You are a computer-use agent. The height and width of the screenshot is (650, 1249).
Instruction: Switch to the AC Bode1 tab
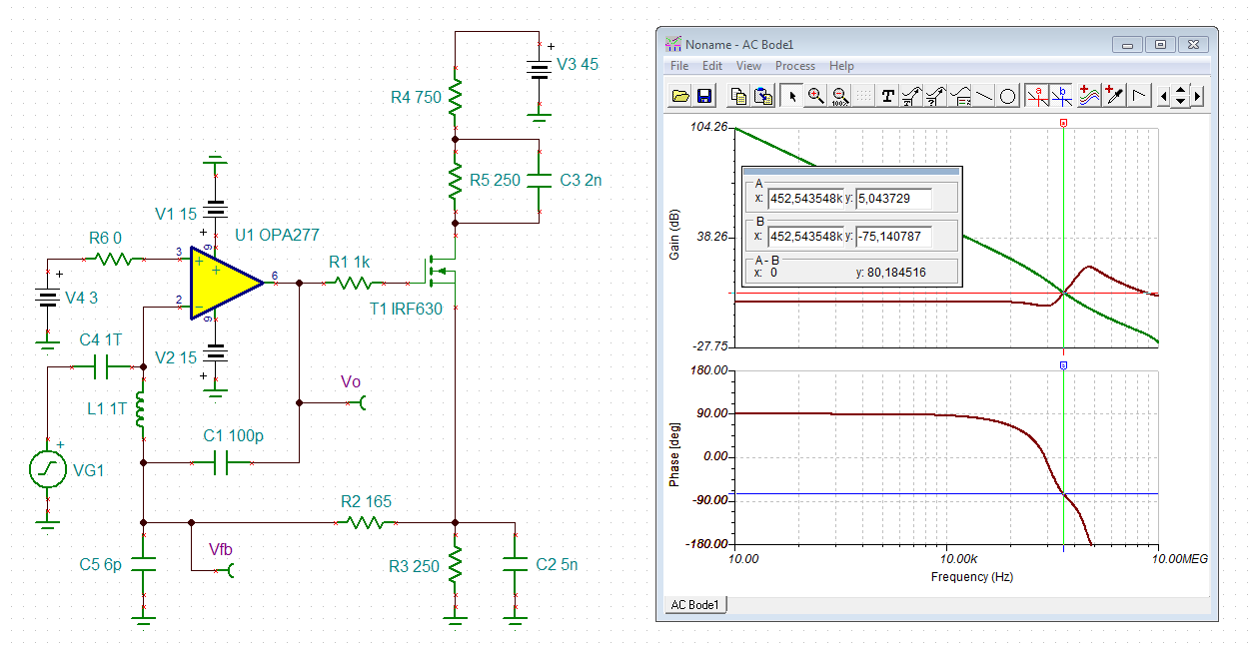(695, 604)
